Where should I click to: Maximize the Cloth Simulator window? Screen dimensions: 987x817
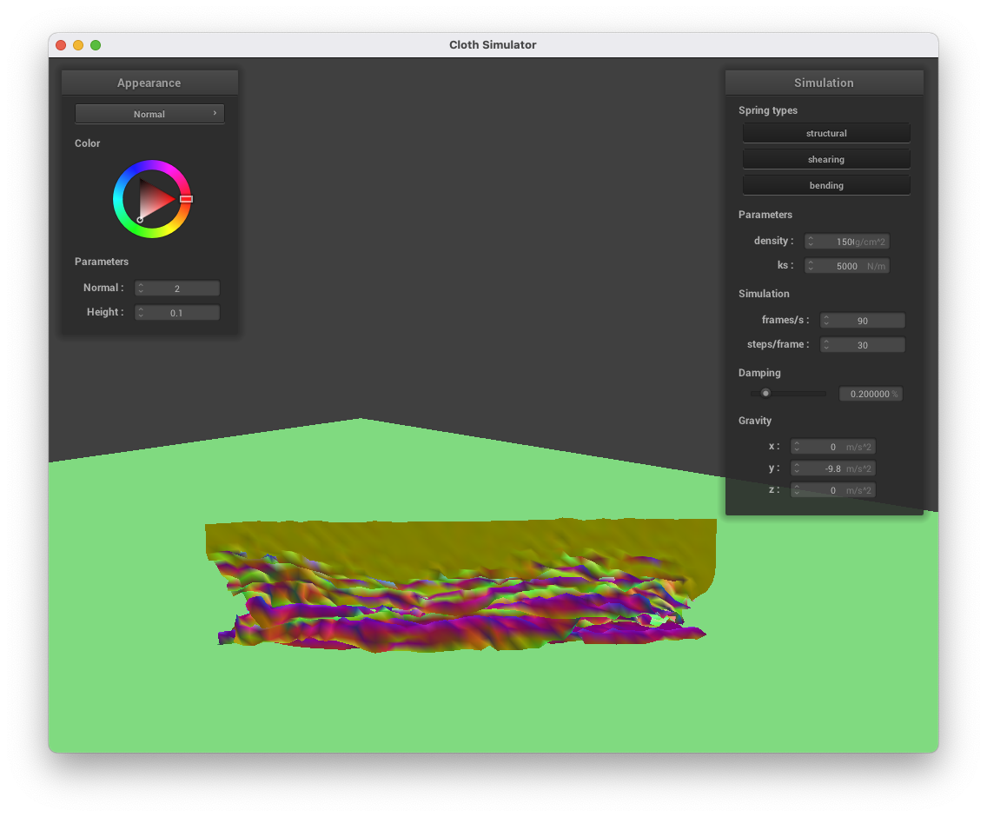point(96,44)
